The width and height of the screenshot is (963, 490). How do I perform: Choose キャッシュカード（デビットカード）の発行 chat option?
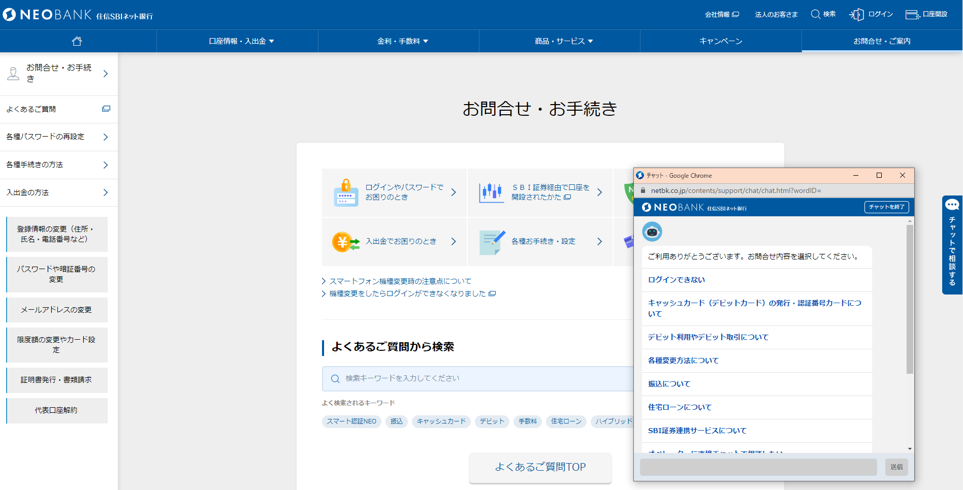(757, 309)
